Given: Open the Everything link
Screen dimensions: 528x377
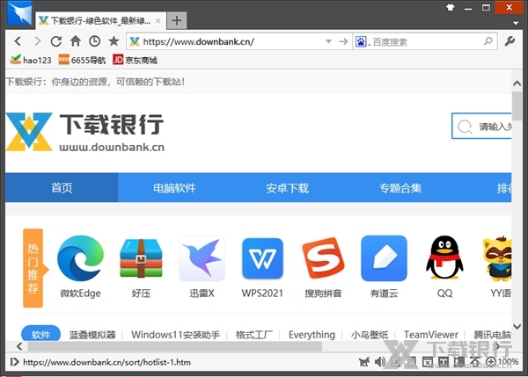Looking at the screenshot, I should (312, 335).
